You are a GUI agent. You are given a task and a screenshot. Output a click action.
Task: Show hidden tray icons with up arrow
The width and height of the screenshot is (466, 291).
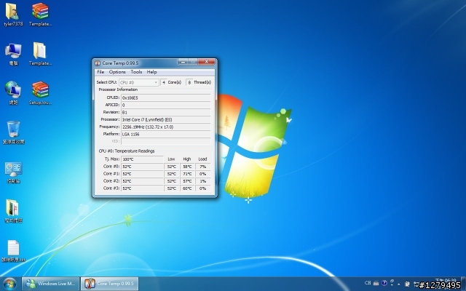point(399,284)
